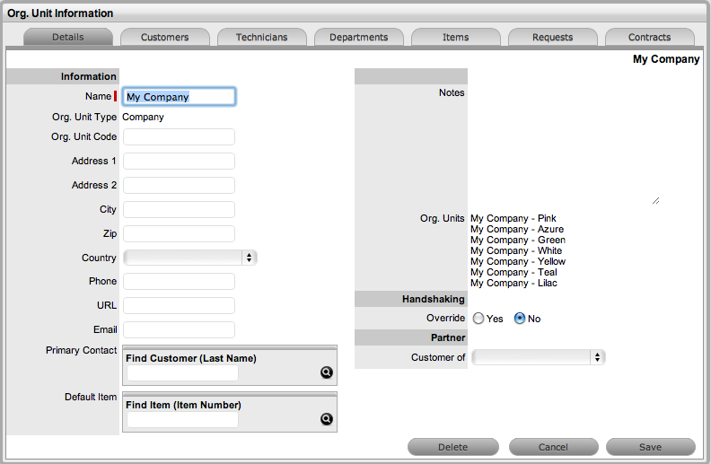Image resolution: width=711 pixels, height=464 pixels.
Task: Click into the Notes text area
Action: click(x=564, y=145)
